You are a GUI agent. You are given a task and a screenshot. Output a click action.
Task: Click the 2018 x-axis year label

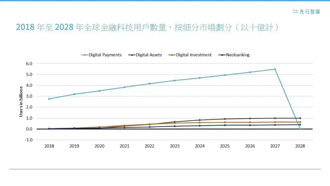click(49, 146)
